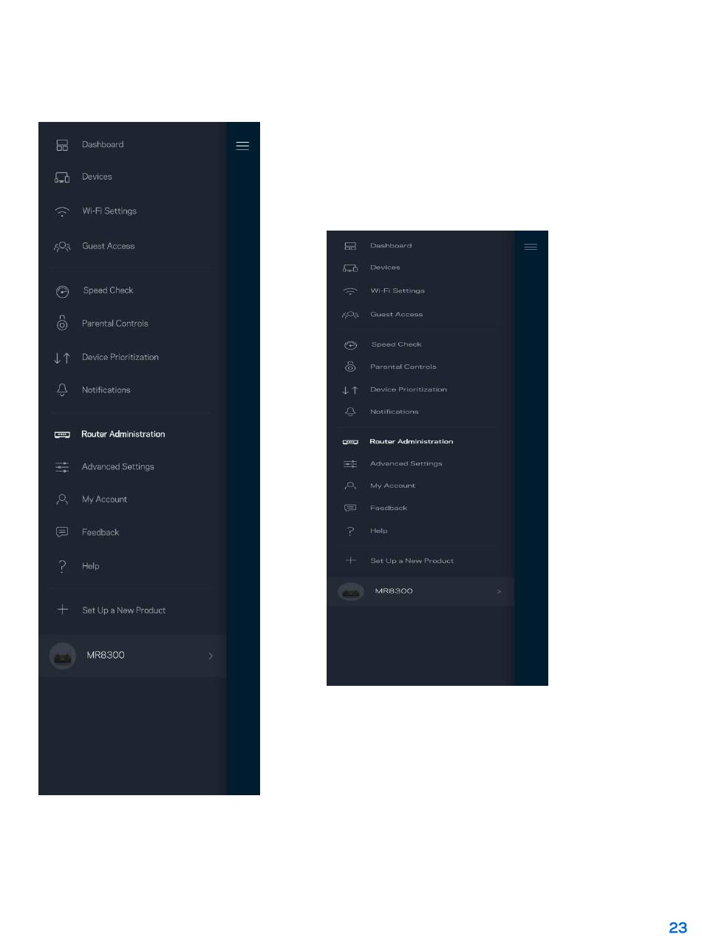702x943 pixels.
Task: Select the Guest Access people icon in left menu
Action: pyautogui.click(x=63, y=246)
